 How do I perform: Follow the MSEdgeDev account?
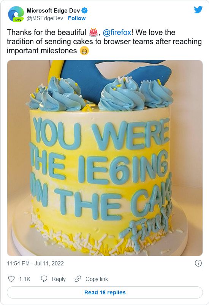point(77,18)
